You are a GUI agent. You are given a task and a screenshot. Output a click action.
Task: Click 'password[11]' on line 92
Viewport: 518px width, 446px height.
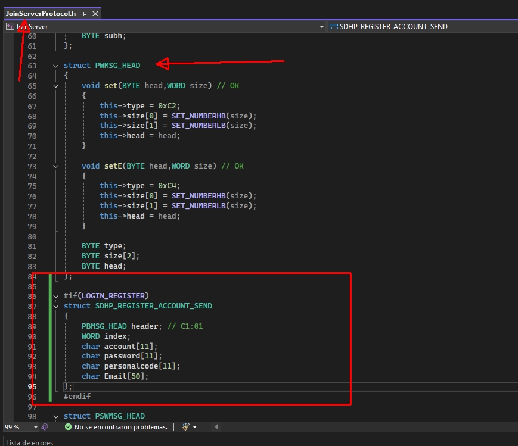(x=131, y=356)
